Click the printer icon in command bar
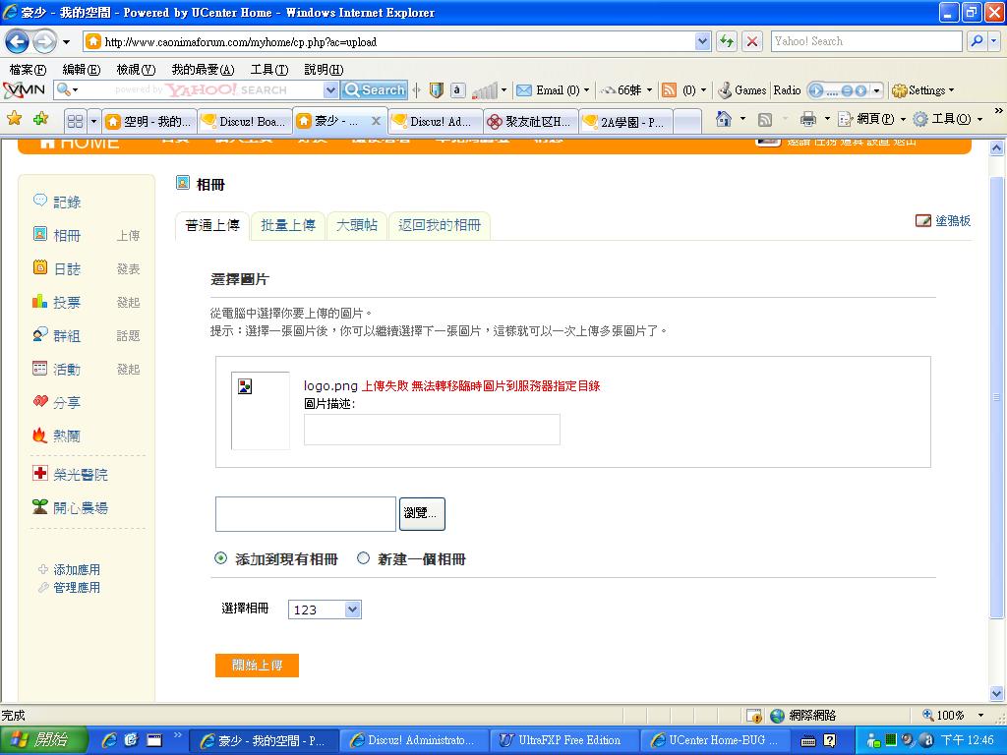This screenshot has width=1007, height=755. click(808, 119)
